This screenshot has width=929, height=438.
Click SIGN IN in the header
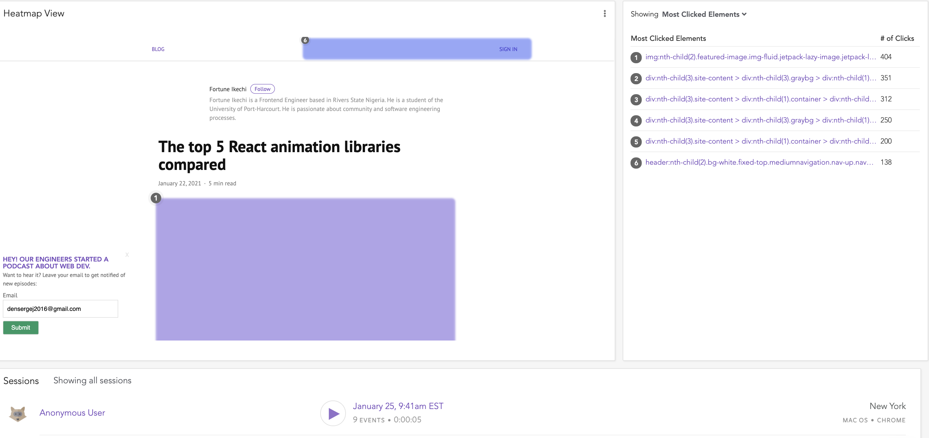508,49
